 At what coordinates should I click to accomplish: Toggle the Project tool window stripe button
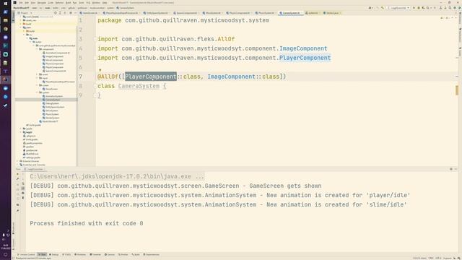click(x=13, y=17)
